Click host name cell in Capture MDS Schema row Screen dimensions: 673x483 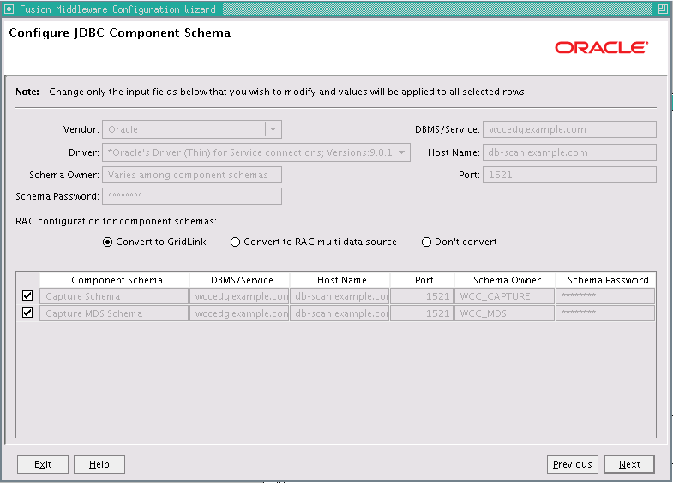(340, 313)
